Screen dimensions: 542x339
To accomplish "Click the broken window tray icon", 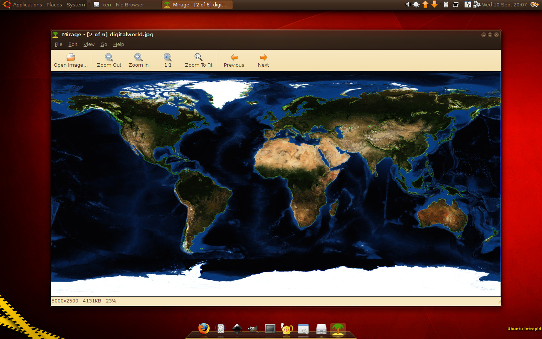I will pos(467,5).
